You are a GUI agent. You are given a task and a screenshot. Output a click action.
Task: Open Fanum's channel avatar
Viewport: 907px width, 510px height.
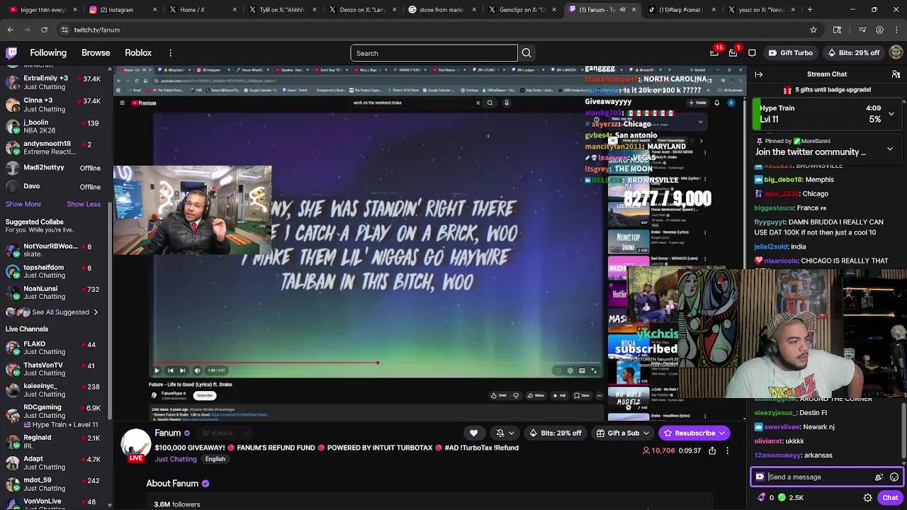[136, 444]
